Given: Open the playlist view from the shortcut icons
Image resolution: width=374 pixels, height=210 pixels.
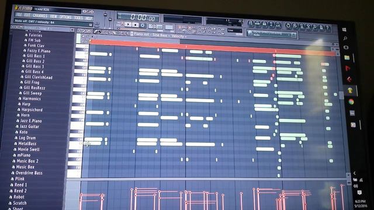Looking at the screenshot, I should click(x=251, y=23).
